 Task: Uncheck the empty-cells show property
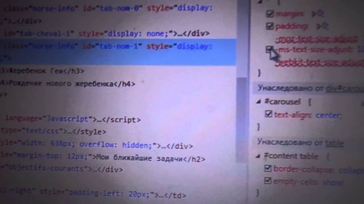(x=268, y=180)
